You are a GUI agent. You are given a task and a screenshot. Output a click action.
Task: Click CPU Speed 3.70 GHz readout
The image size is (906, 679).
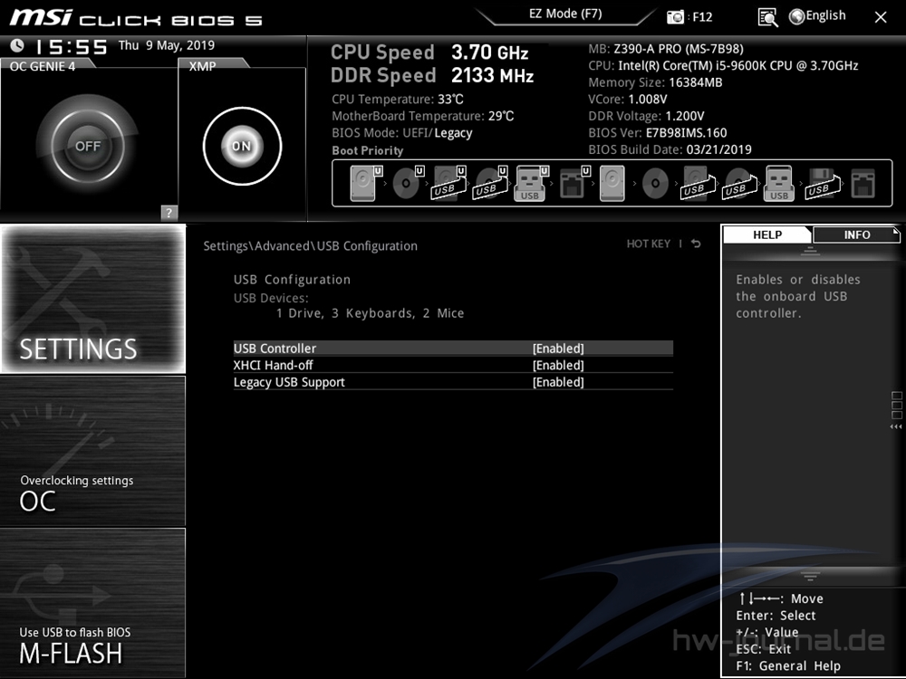tap(429, 53)
